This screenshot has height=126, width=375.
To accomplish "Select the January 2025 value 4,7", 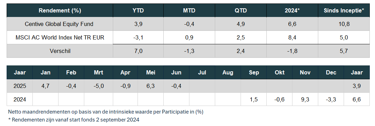I will click(x=46, y=86).
